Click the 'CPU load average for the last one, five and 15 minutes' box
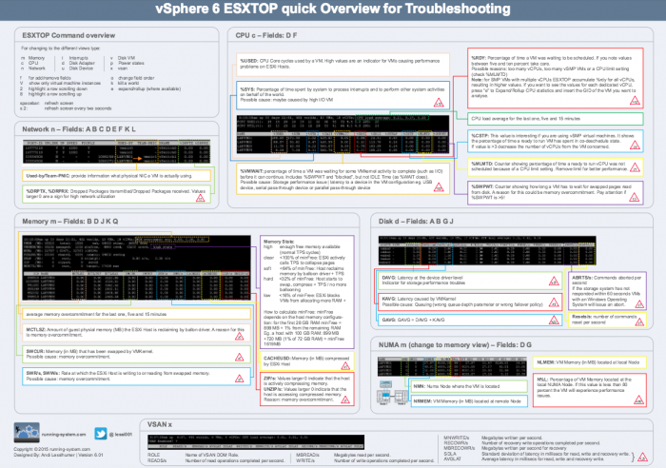Screen dimensions: 666x468 click(x=555, y=119)
